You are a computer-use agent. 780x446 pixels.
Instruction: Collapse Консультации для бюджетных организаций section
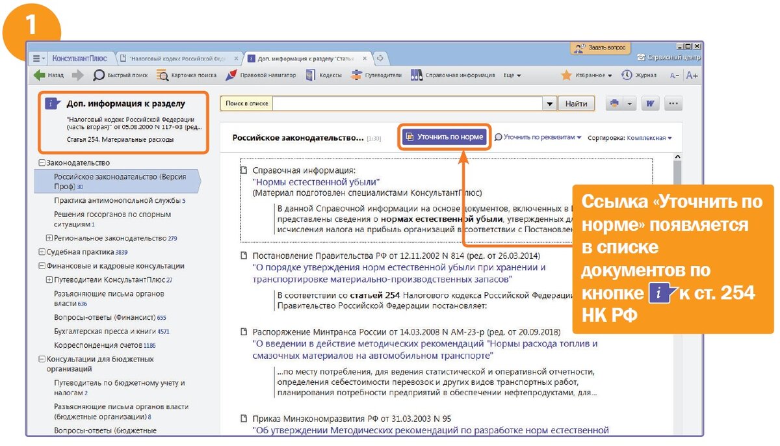click(x=42, y=359)
